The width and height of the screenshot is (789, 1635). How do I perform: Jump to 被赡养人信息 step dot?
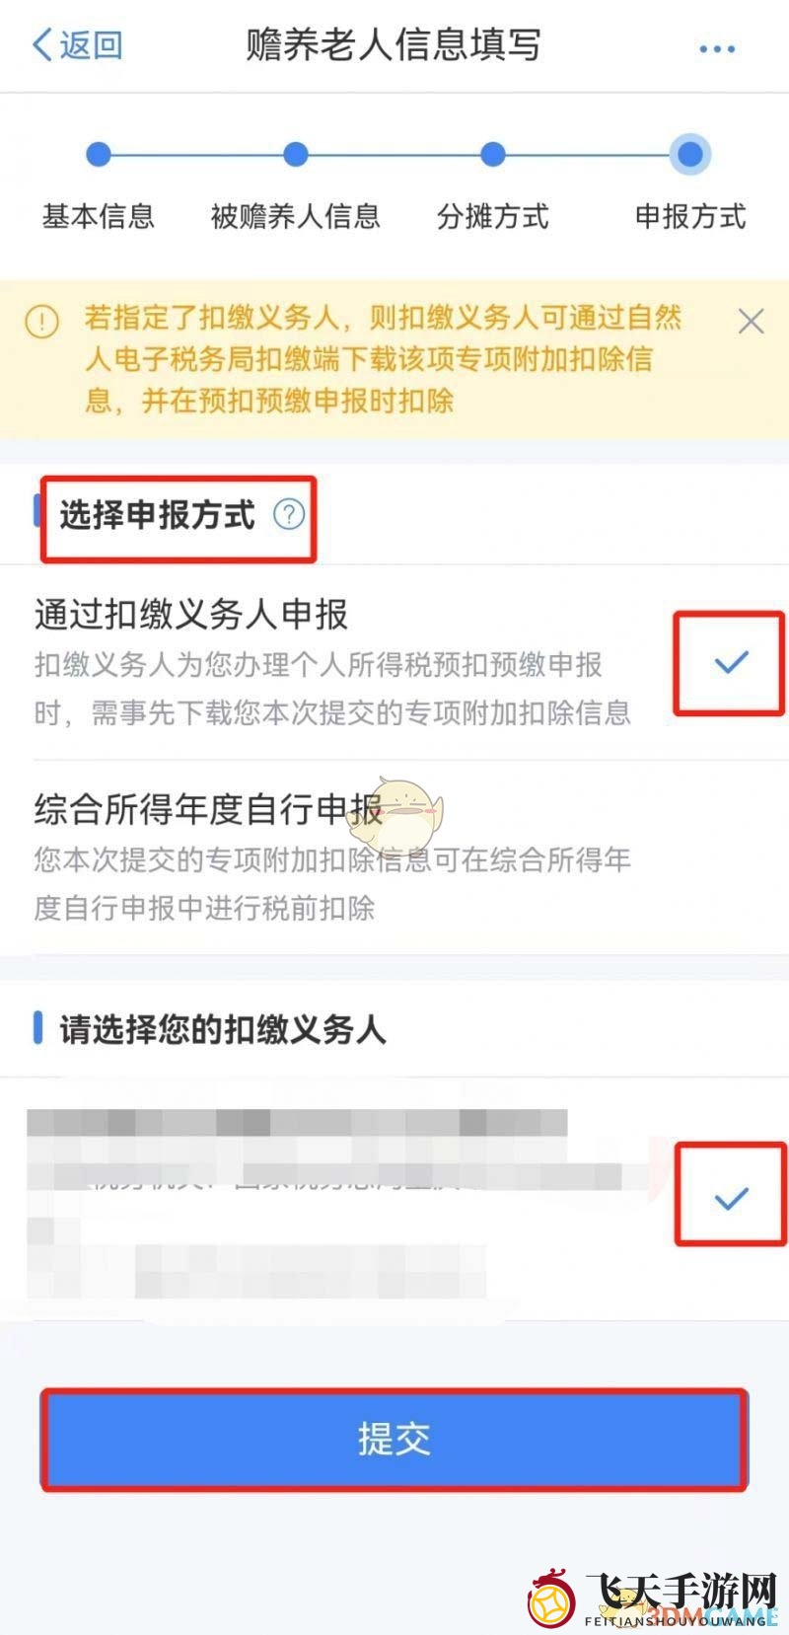[295, 154]
